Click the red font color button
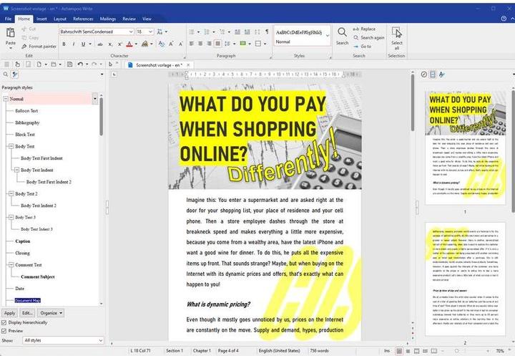The image size is (515, 356). (129, 44)
